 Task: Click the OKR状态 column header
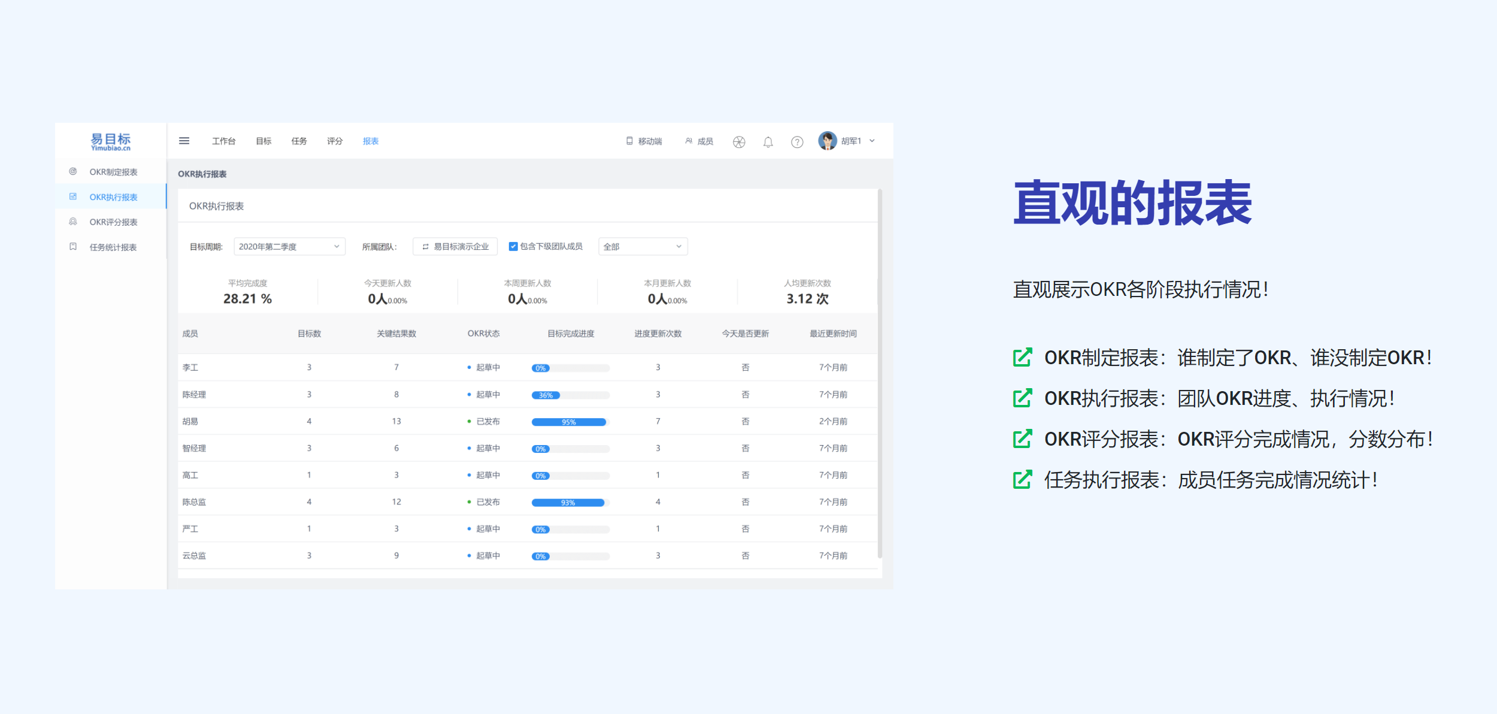coord(483,334)
